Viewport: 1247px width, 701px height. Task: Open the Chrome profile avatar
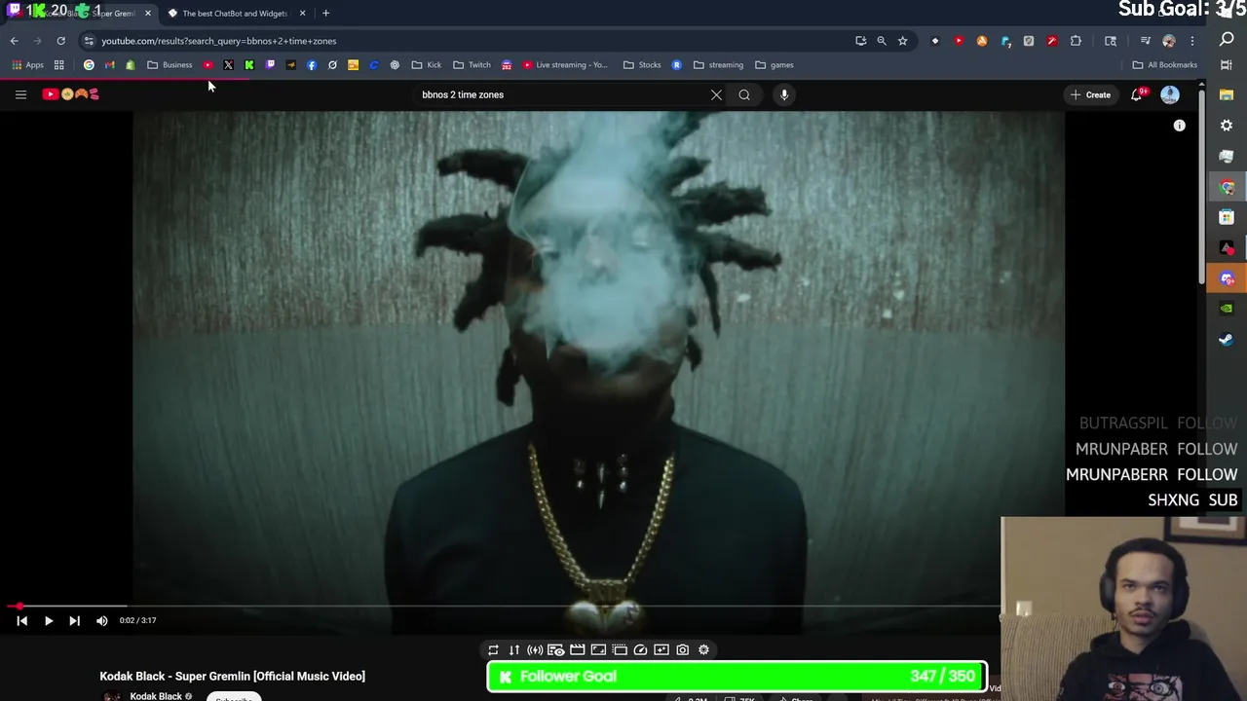pyautogui.click(x=1169, y=41)
